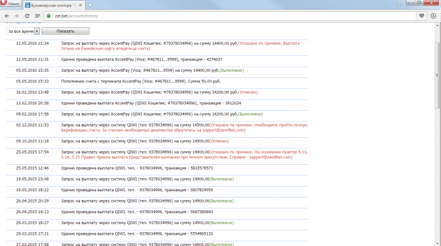Screen dimensions: 441x246
Task: Click the transaction 5554965133 payout entry
Action: (137, 233)
